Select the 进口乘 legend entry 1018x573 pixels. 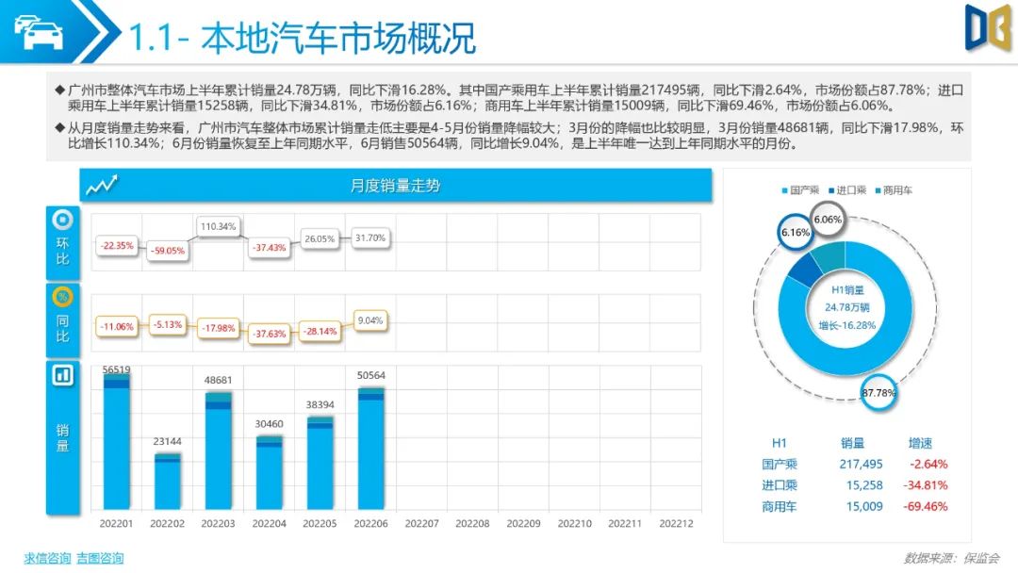(847, 190)
